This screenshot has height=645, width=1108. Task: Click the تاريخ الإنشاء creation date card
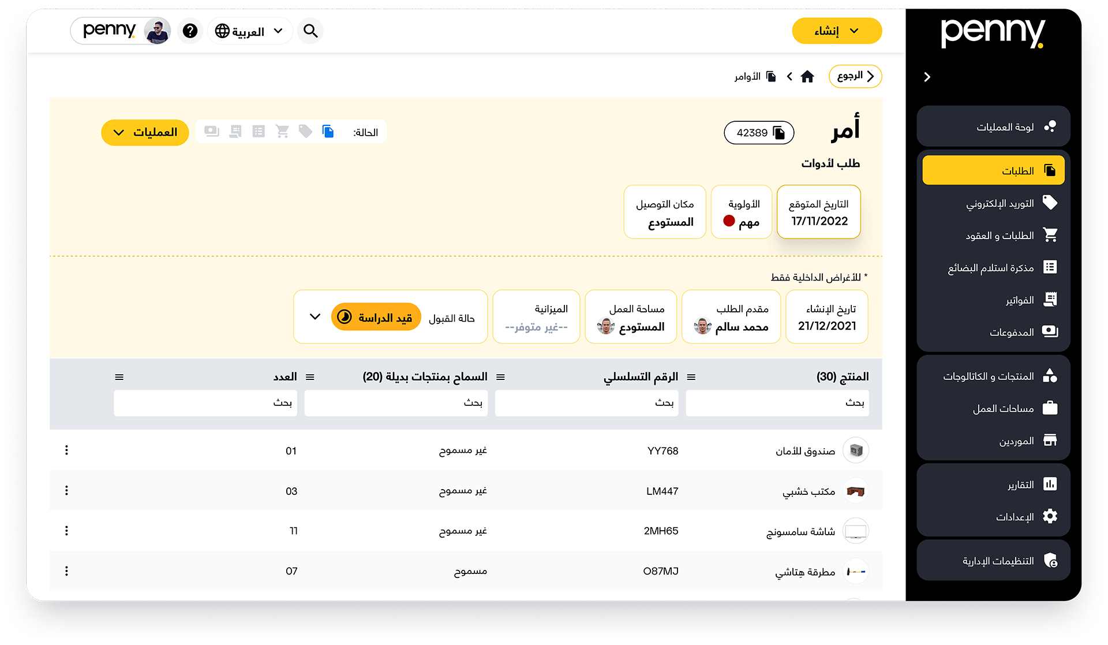(x=827, y=317)
